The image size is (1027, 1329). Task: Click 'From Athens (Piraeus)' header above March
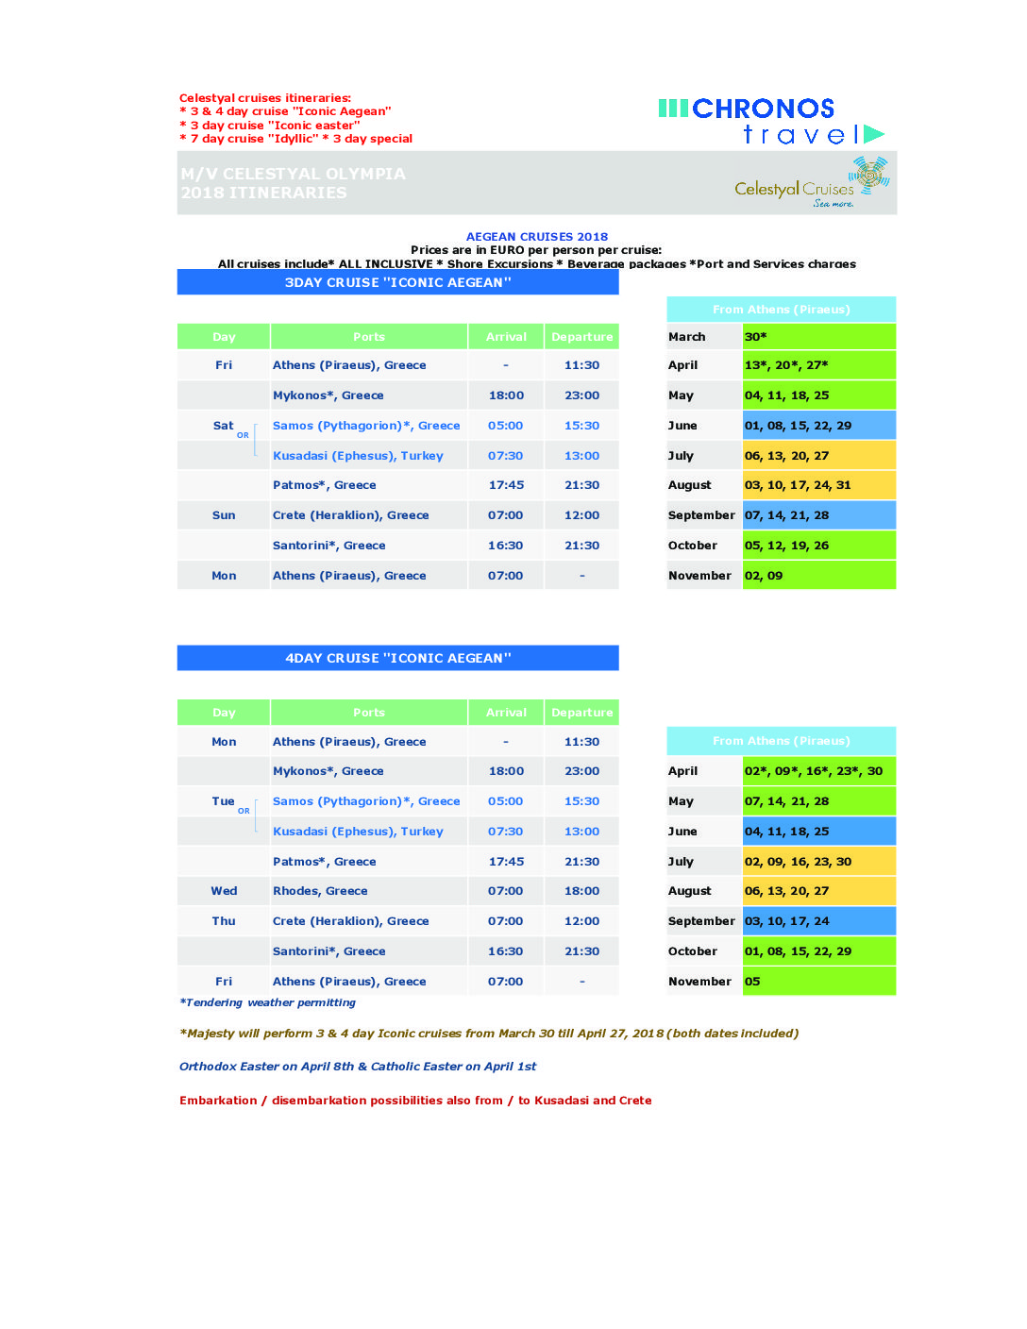[x=782, y=310]
